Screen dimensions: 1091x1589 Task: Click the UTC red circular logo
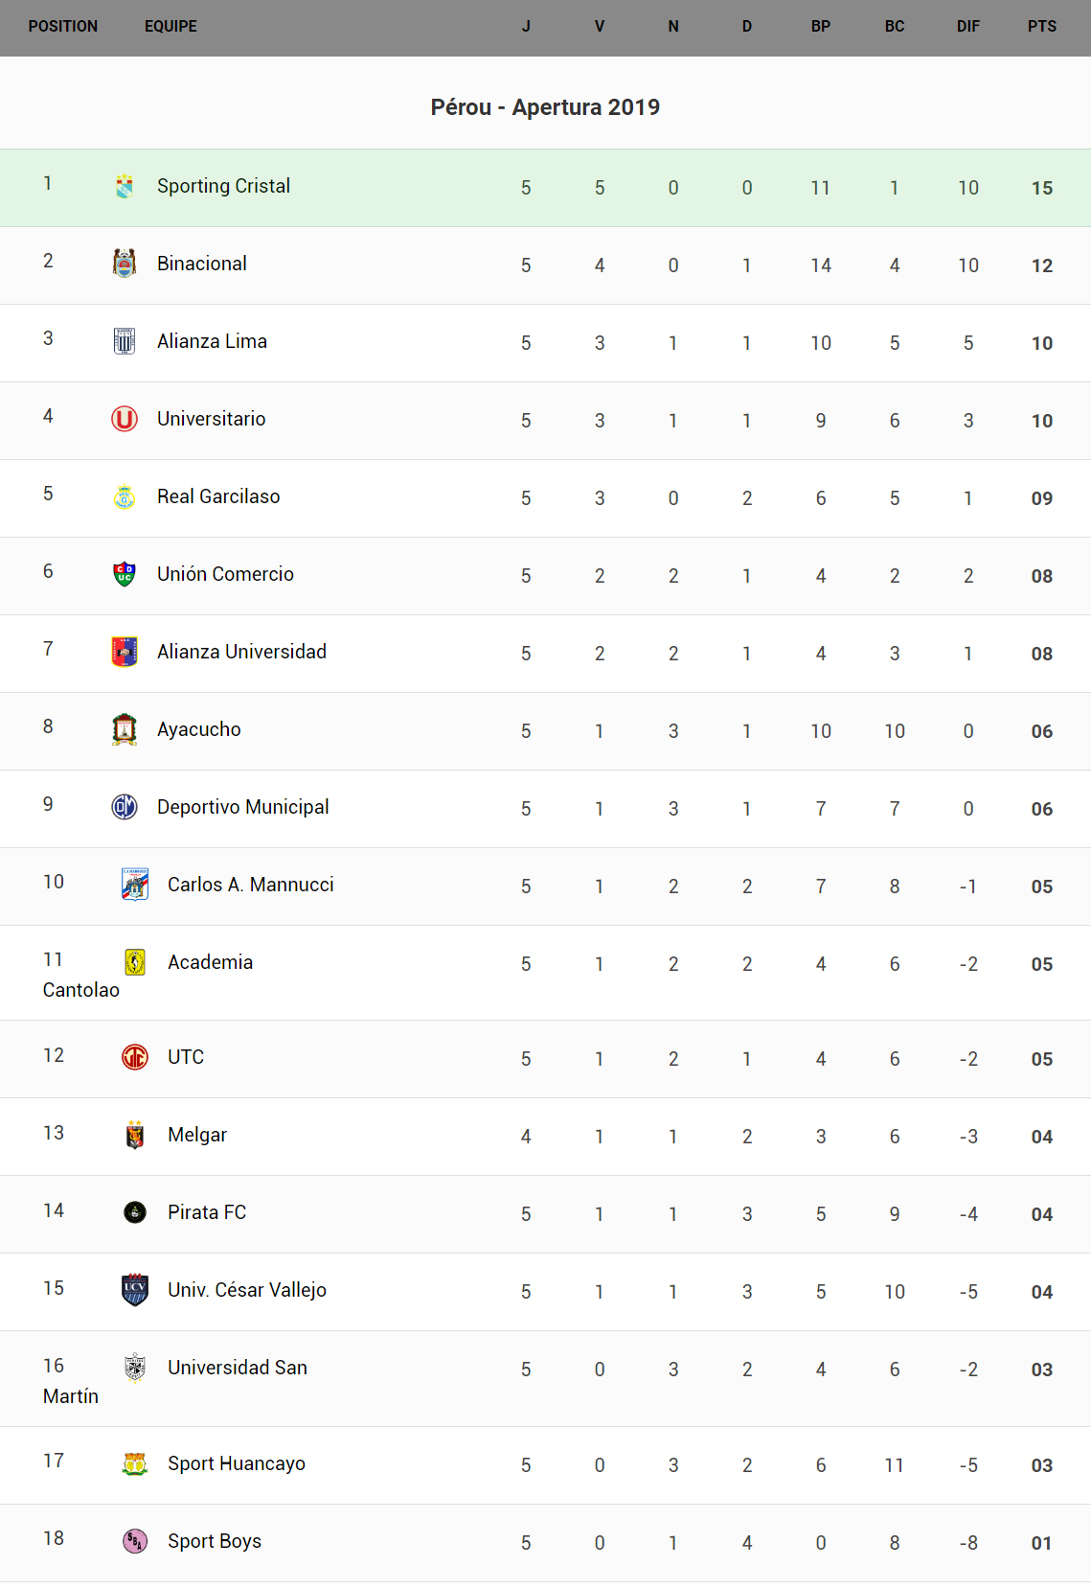135,1057
